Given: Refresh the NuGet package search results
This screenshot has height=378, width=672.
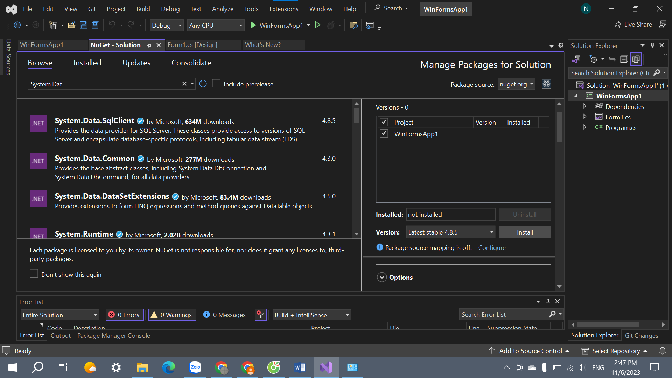Looking at the screenshot, I should point(203,84).
